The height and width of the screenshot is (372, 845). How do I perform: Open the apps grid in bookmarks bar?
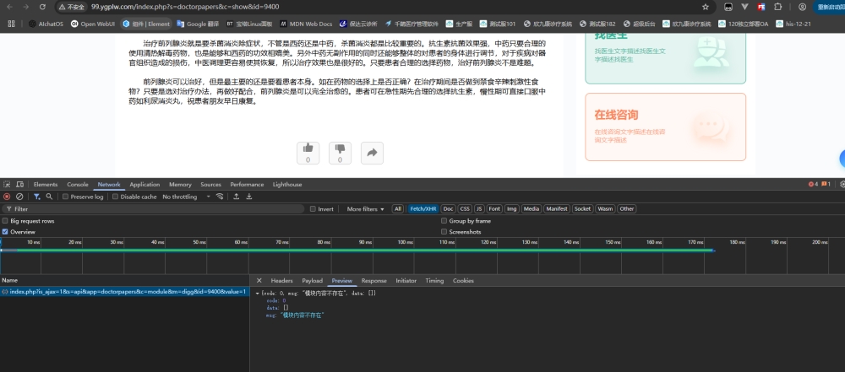click(x=11, y=24)
